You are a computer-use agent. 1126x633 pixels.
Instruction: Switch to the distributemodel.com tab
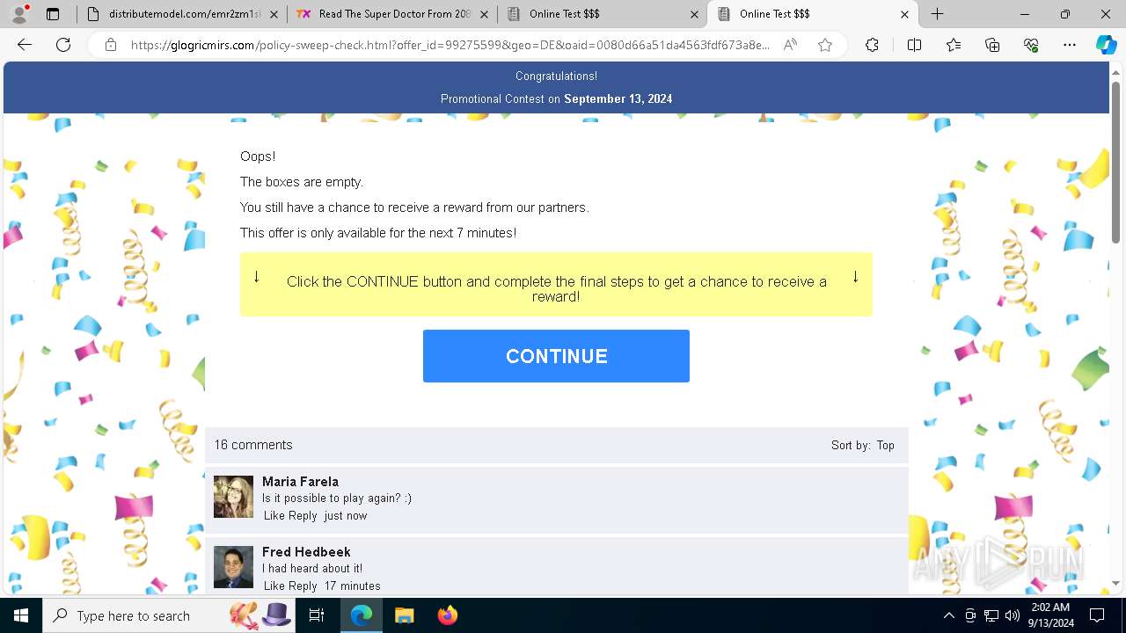(x=181, y=14)
